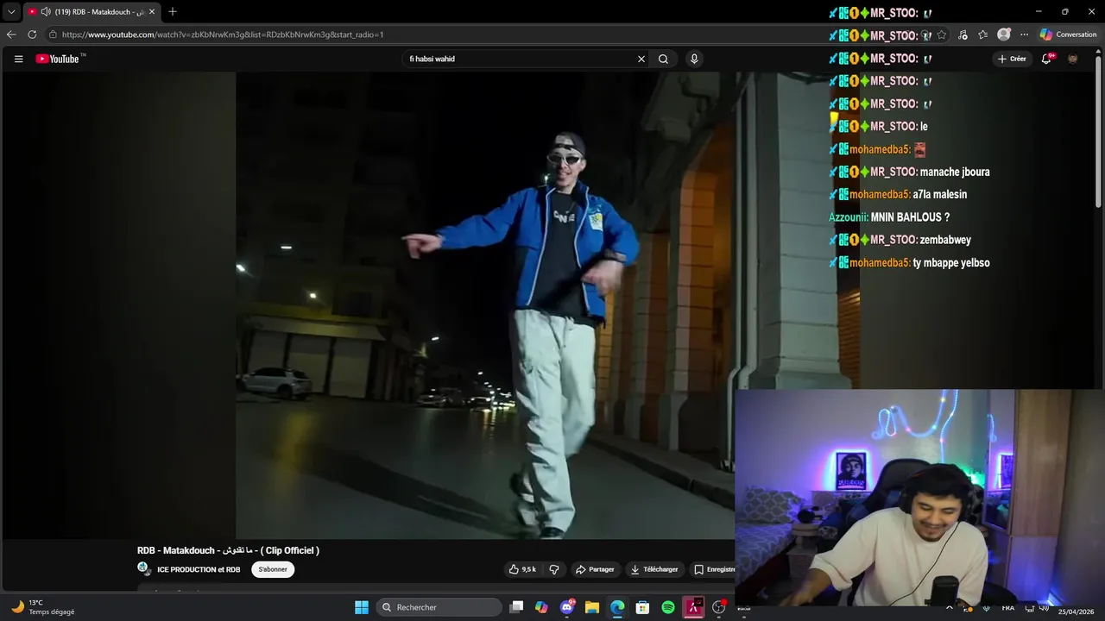Screen dimensions: 1105x621
Task: Clear the YouTube search text with X
Action: [x=641, y=59]
